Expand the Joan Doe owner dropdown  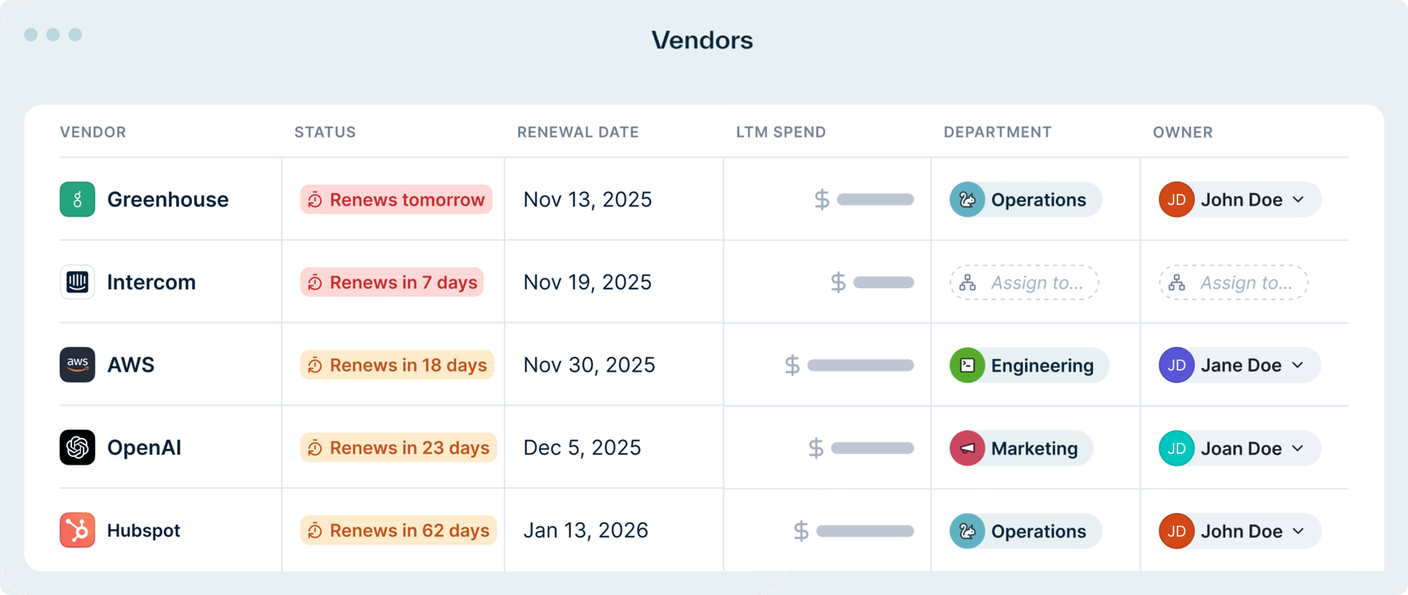[1298, 448]
